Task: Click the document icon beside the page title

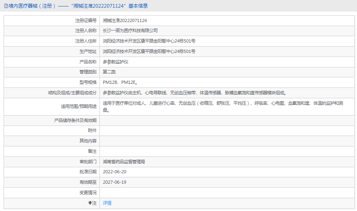Action: point(6,6)
